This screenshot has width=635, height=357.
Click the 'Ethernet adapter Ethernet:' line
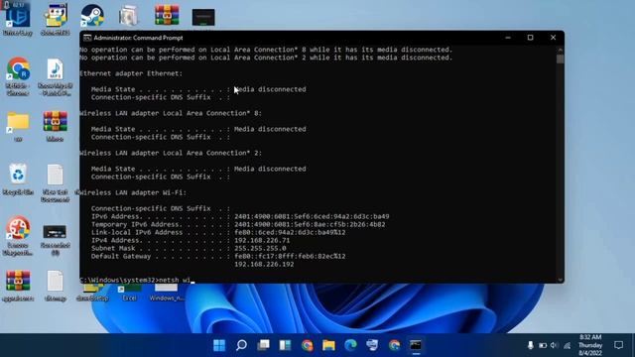click(131, 73)
